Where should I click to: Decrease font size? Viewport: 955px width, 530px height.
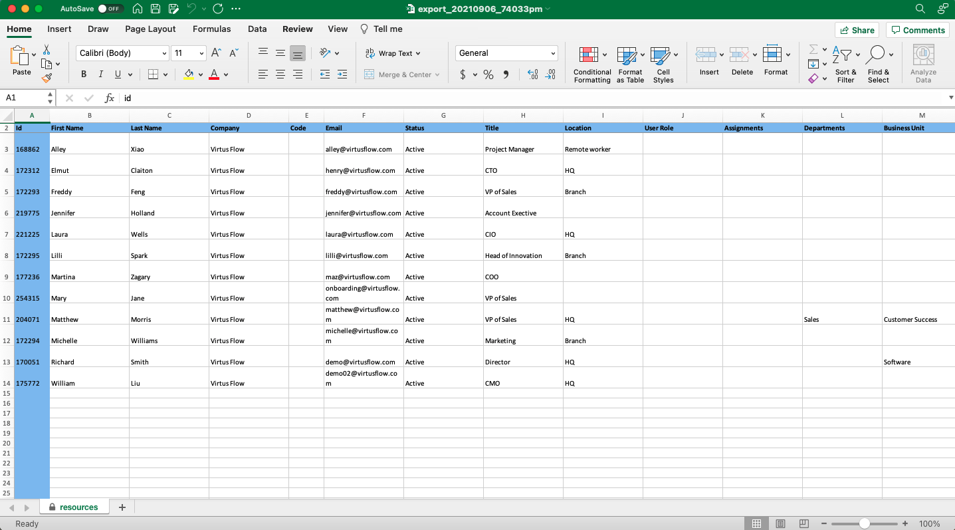pos(234,53)
